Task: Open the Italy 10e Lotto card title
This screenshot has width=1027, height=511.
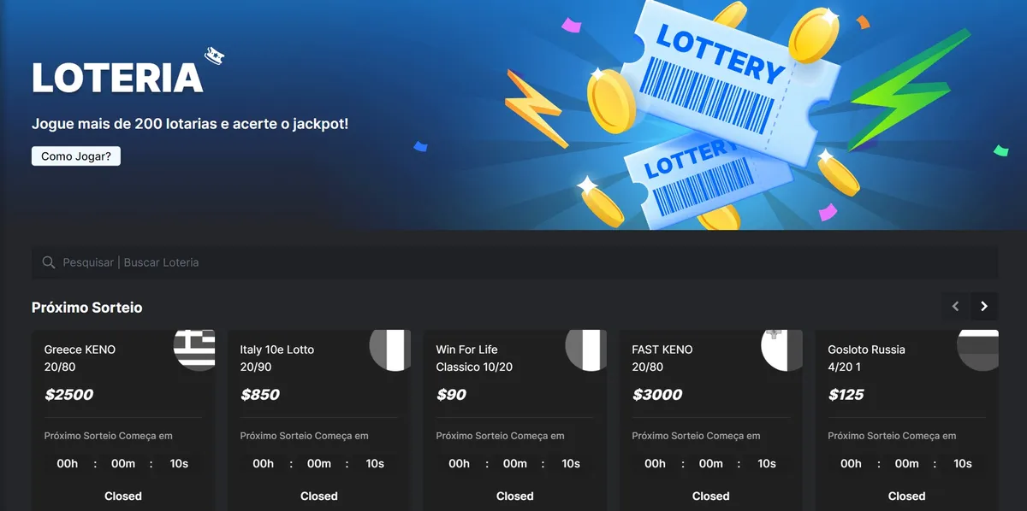Action: 277,349
